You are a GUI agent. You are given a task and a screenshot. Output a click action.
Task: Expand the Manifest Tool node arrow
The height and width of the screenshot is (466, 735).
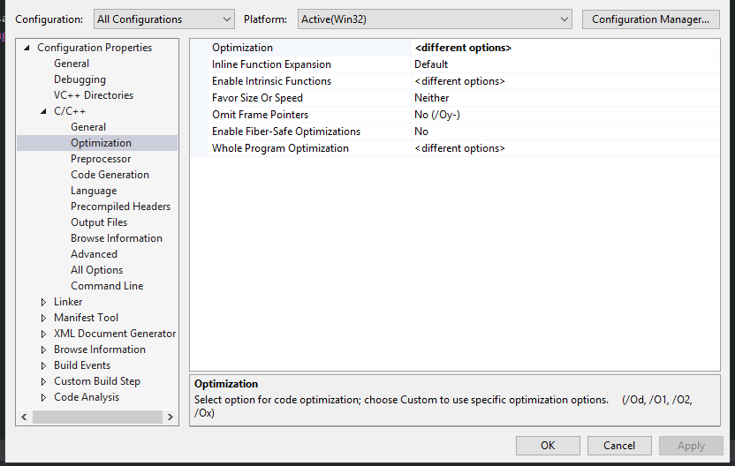coord(44,318)
